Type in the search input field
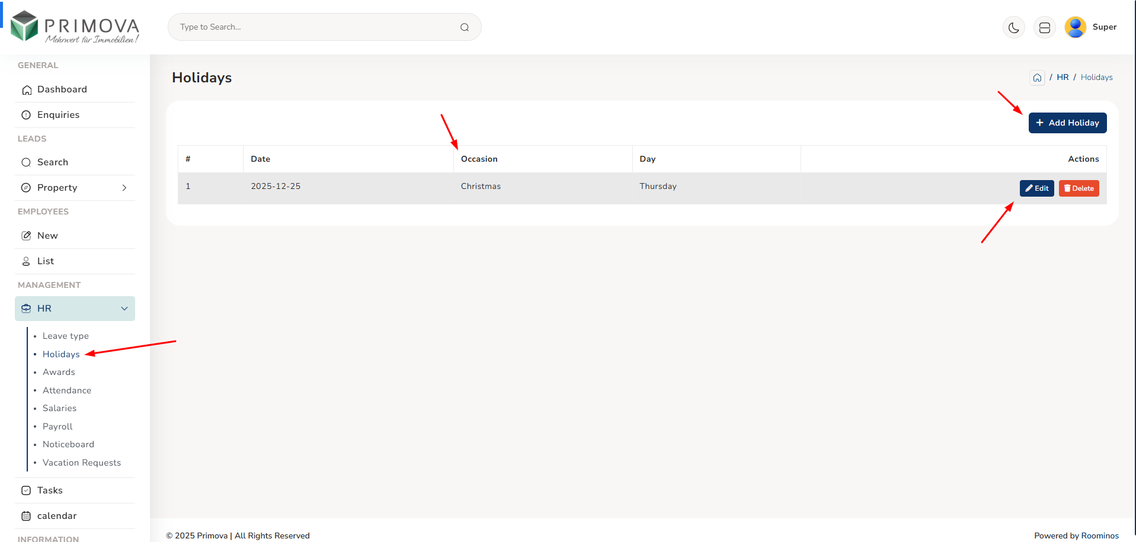This screenshot has height=542, width=1136. click(x=314, y=27)
